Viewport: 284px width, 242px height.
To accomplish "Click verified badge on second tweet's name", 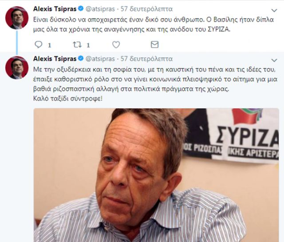I will tap(81, 58).
